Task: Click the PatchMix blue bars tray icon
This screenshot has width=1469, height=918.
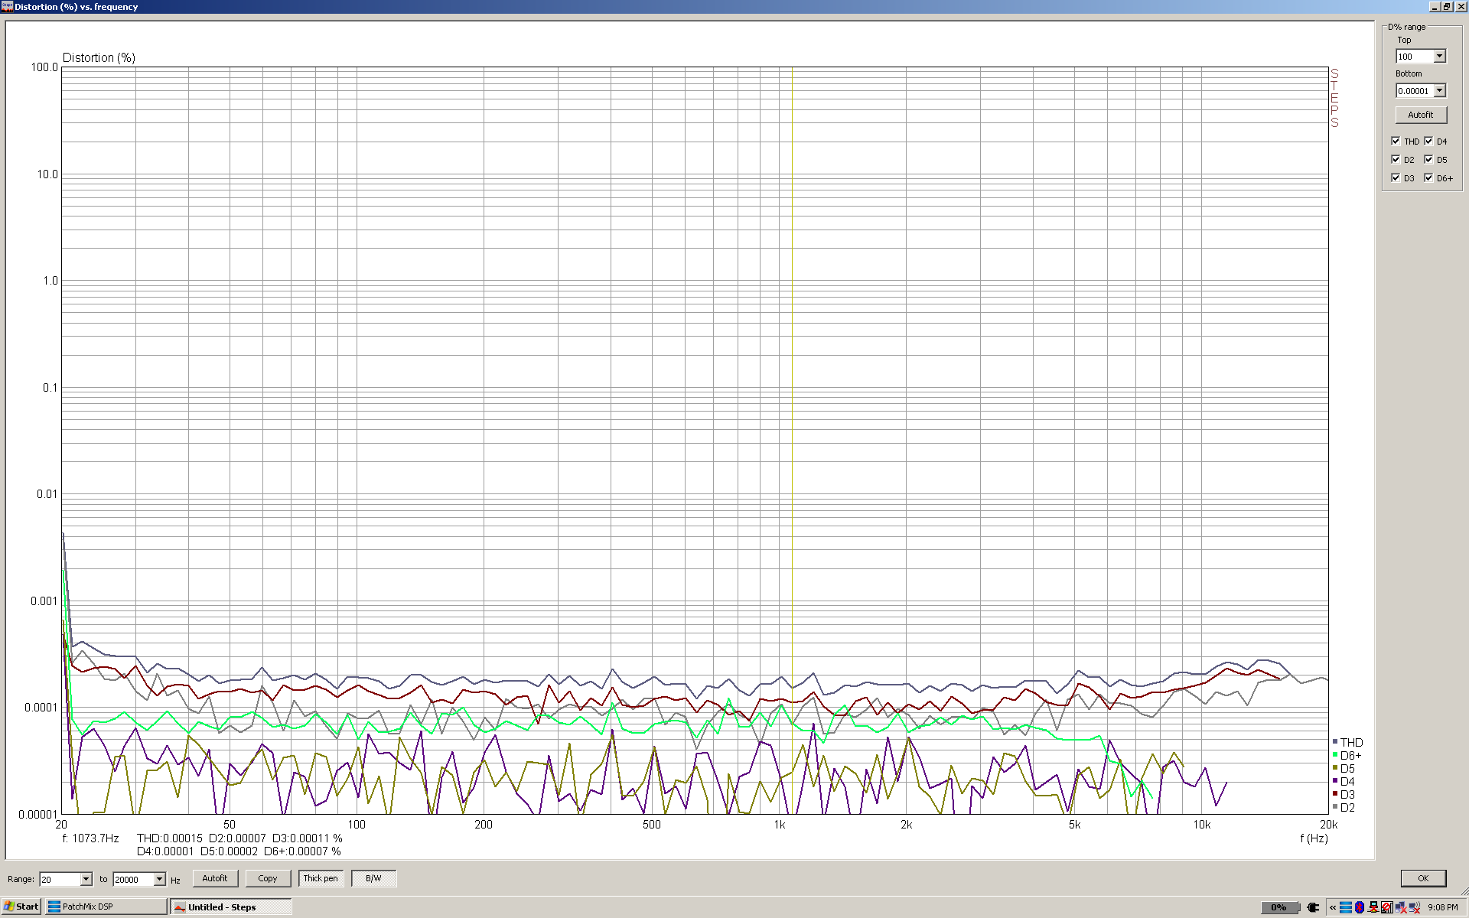Action: pos(1346,907)
